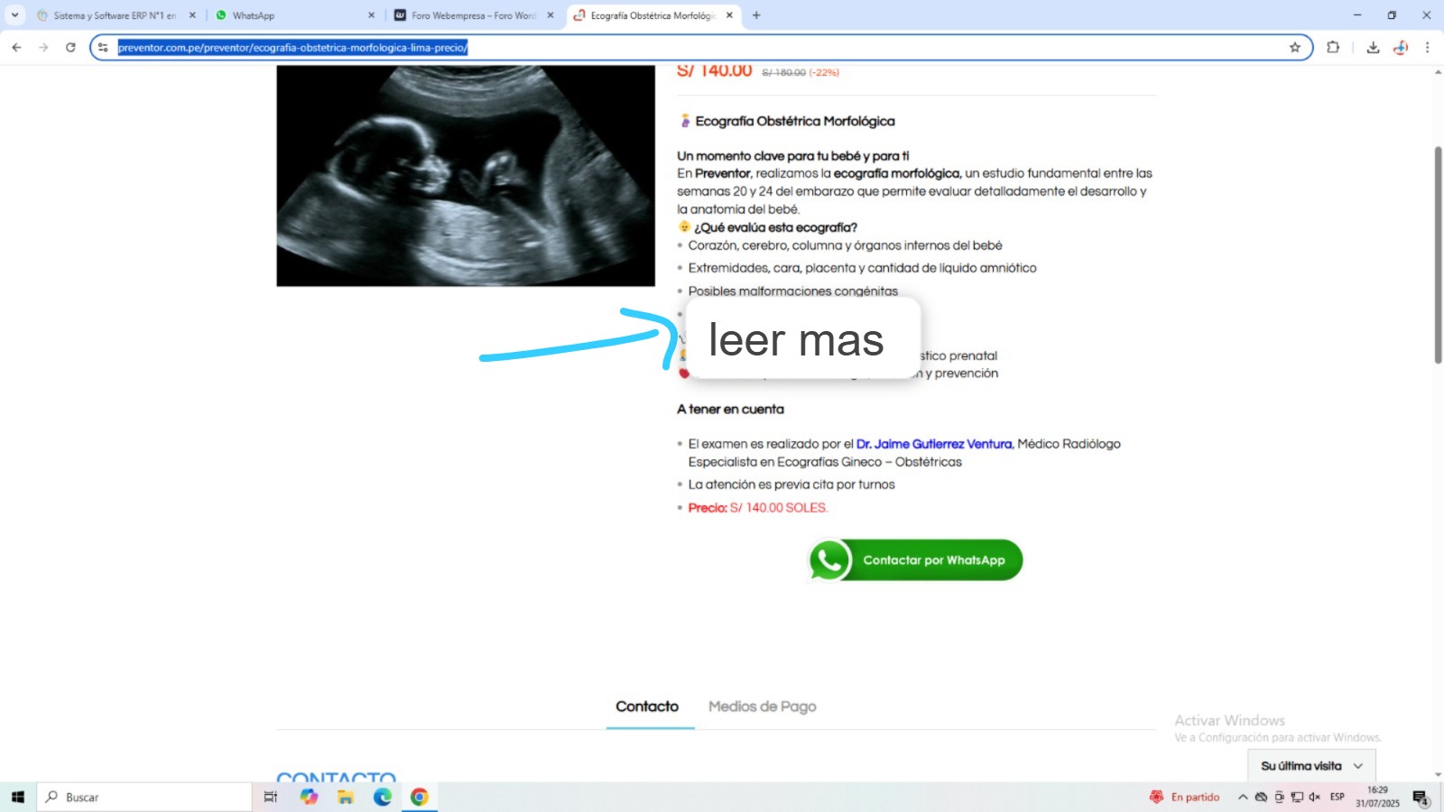The height and width of the screenshot is (812, 1444).
Task: Switch to the Foro Webempresa tab
Action: [474, 15]
